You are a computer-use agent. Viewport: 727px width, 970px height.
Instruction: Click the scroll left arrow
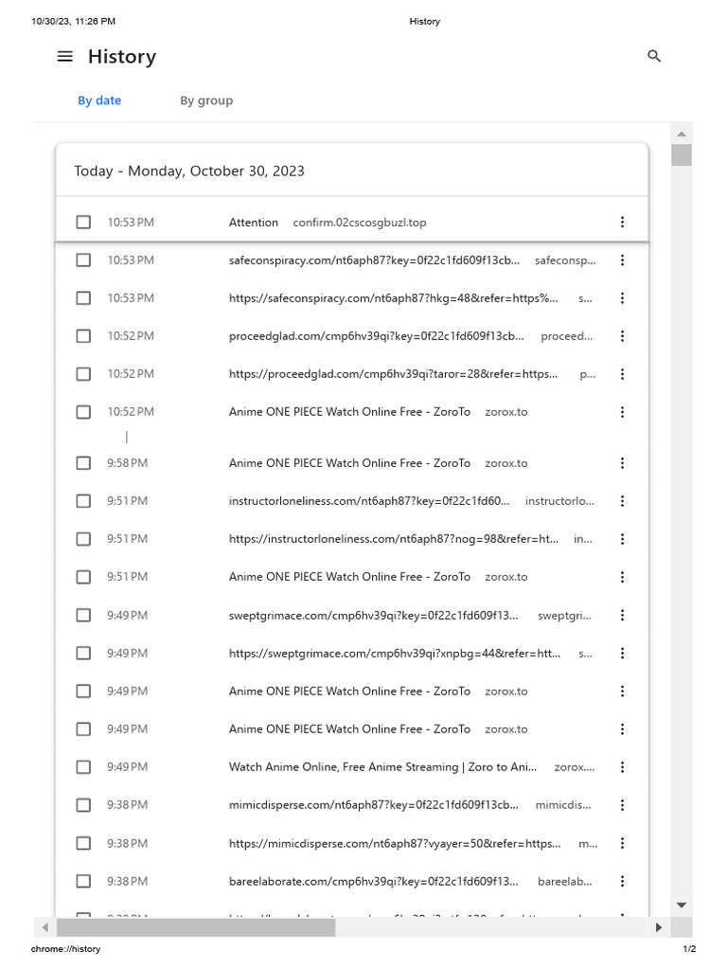click(x=44, y=927)
